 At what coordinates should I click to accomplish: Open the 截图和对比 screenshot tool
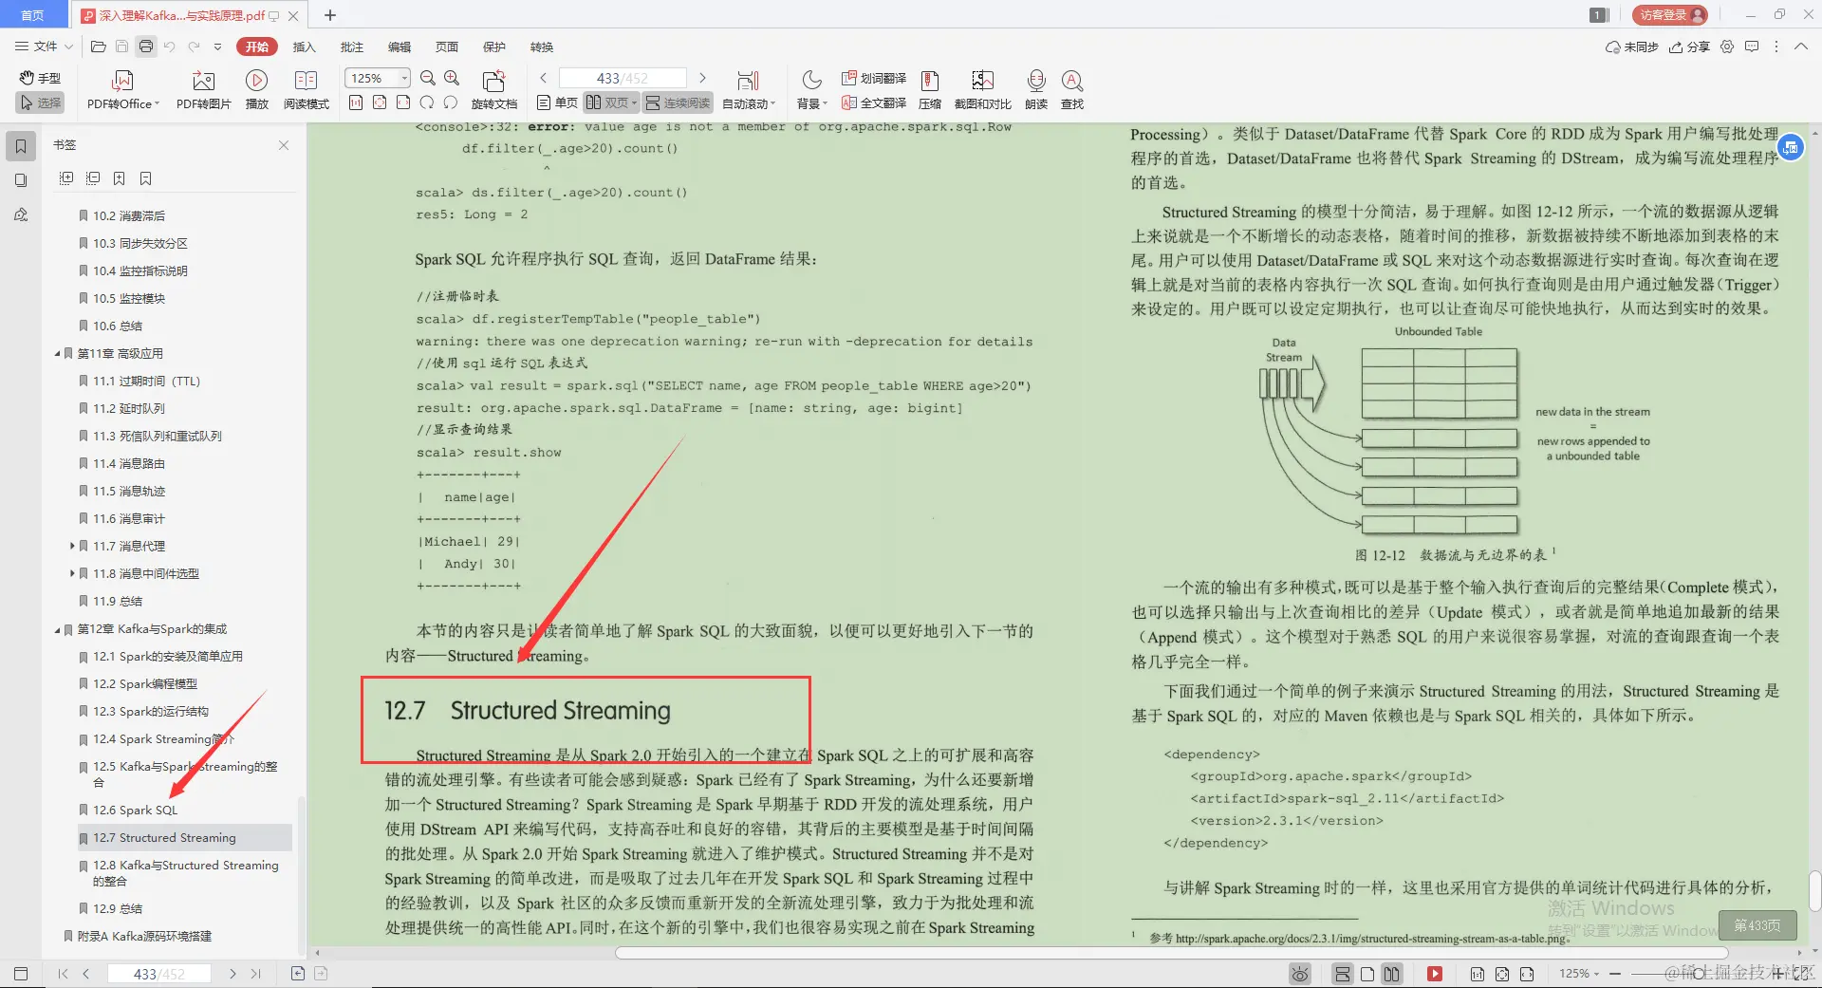pyautogui.click(x=982, y=88)
